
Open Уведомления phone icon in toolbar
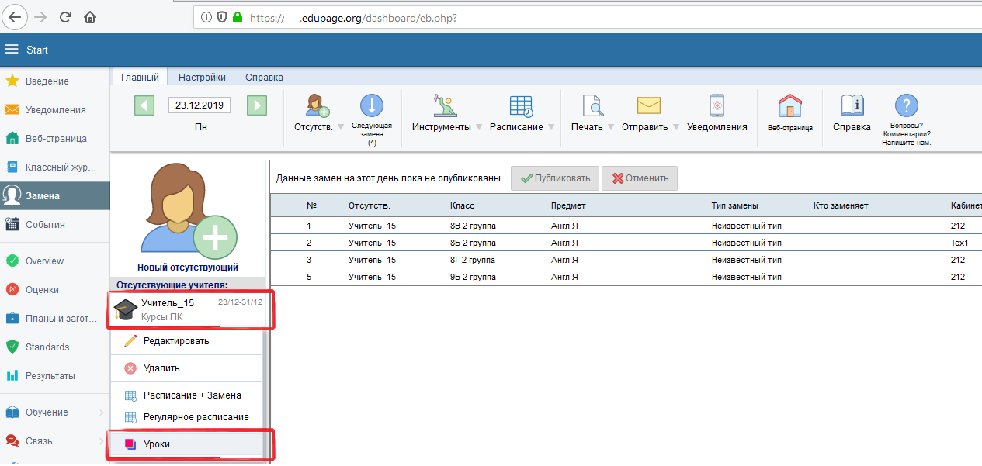717,107
